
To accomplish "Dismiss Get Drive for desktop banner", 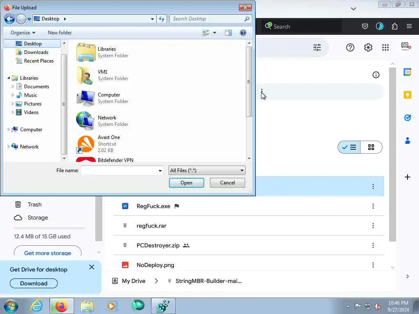I will (x=91, y=267).
